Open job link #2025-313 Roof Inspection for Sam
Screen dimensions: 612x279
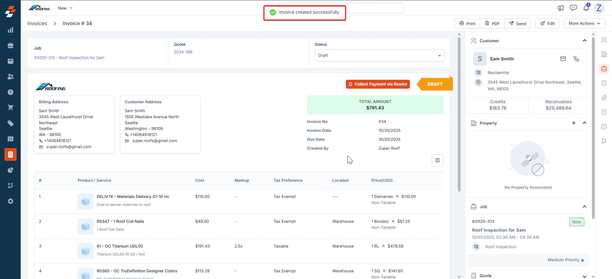(x=69, y=58)
